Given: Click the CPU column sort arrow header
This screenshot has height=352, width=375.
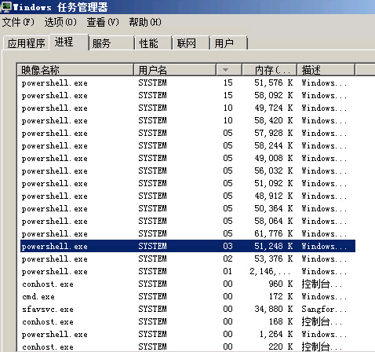Looking at the screenshot, I should 229,70.
